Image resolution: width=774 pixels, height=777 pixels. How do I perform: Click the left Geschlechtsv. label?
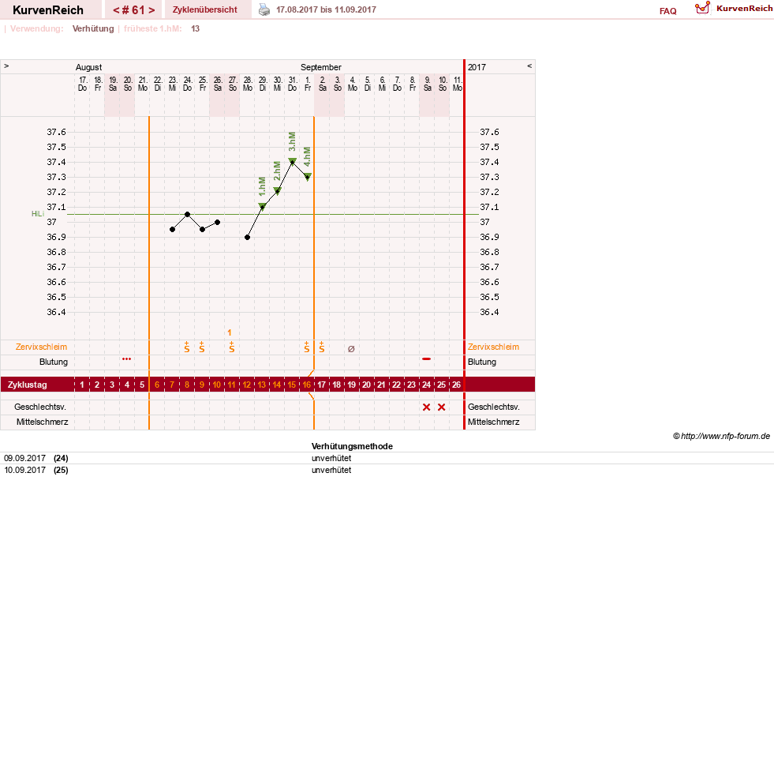tap(40, 407)
